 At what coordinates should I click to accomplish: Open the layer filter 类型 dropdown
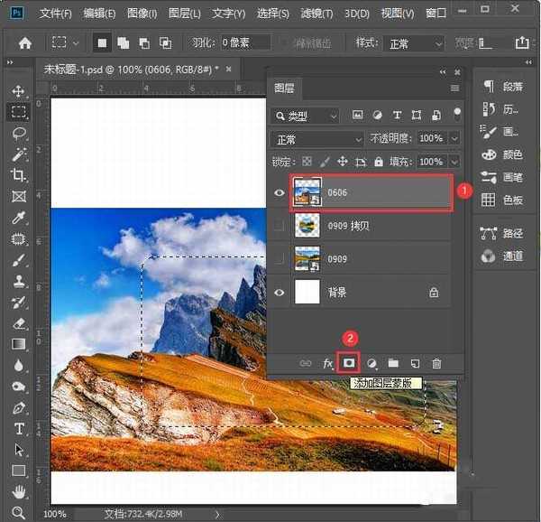(307, 116)
